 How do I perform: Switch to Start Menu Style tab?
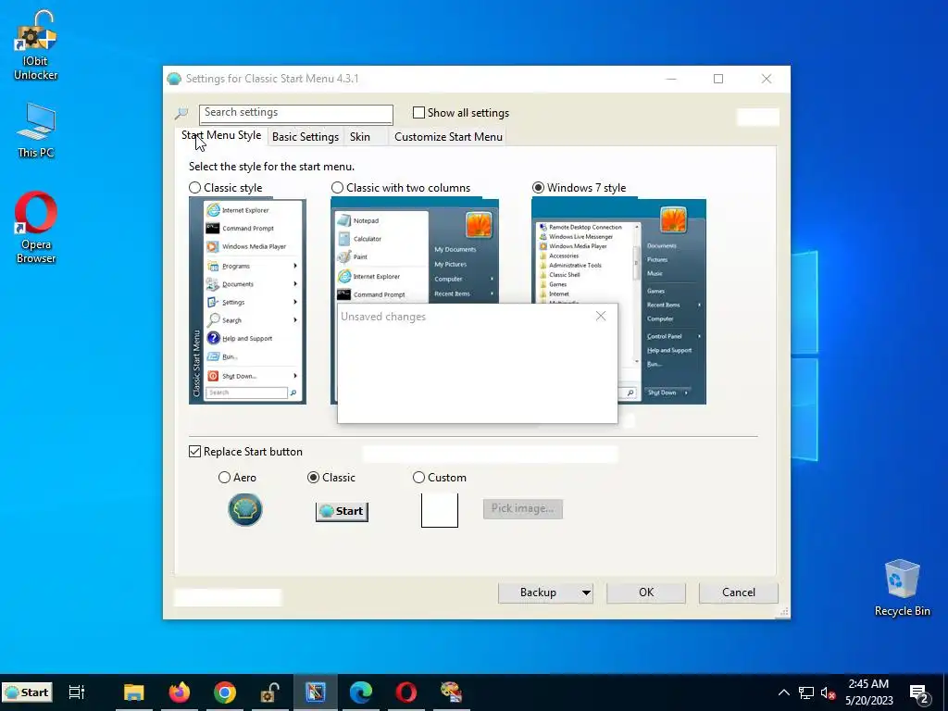pos(221,135)
